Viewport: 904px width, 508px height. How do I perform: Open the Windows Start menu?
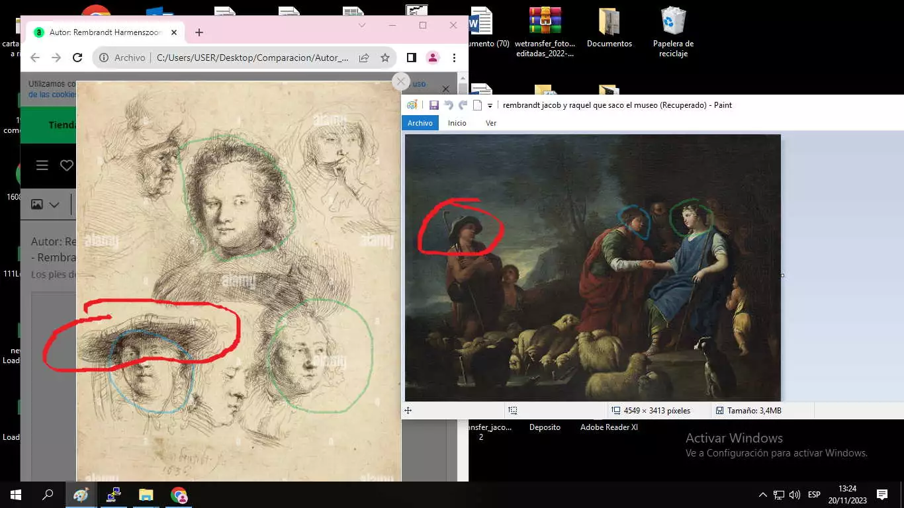[16, 495]
